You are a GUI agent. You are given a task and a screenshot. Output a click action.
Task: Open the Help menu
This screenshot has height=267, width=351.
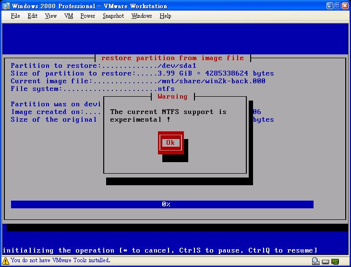[x=166, y=16]
